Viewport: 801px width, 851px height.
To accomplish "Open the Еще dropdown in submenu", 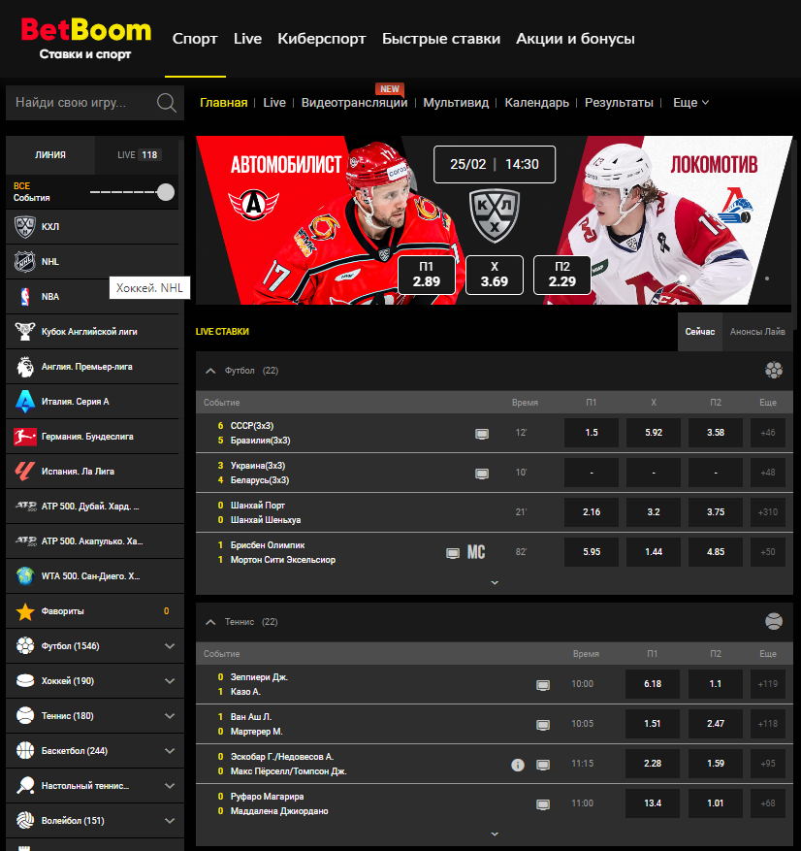I will pos(690,103).
